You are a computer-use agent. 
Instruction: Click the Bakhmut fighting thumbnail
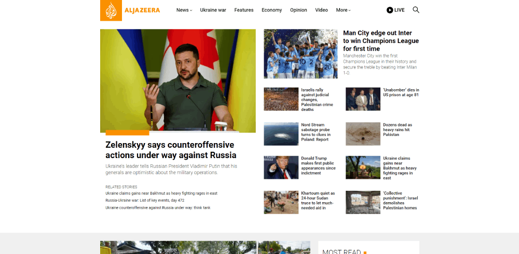pyautogui.click(x=363, y=167)
